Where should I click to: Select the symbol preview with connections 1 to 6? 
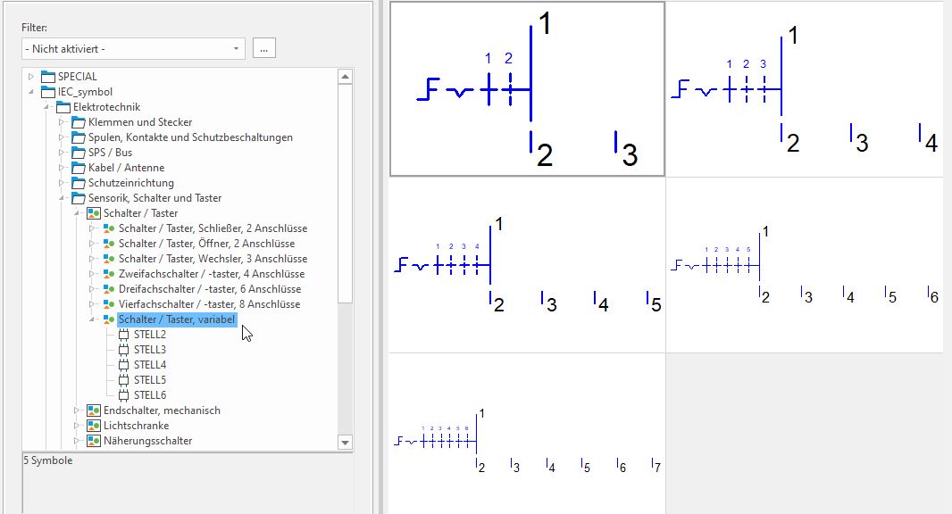coord(805,265)
